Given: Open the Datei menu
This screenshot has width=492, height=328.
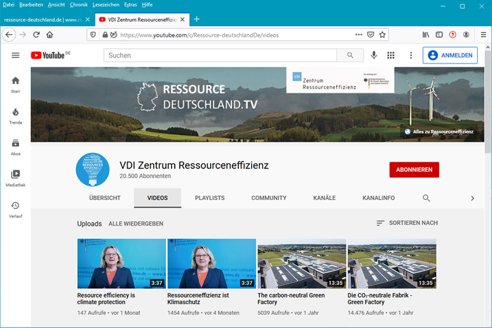Looking at the screenshot, I should tap(8, 5).
